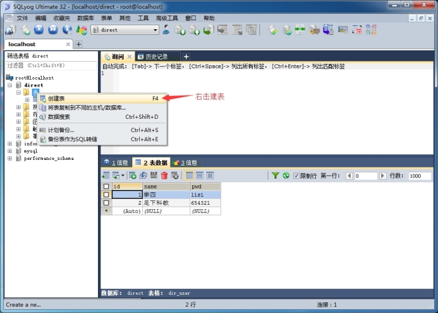Click the row count field showing 1000
Screen dimensions: 438x313
tap(419, 176)
